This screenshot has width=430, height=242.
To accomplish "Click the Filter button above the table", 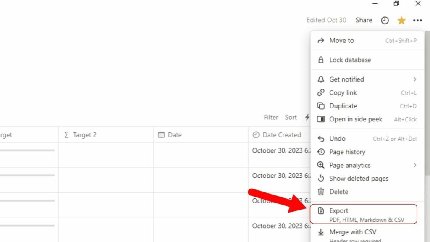I will [271, 118].
